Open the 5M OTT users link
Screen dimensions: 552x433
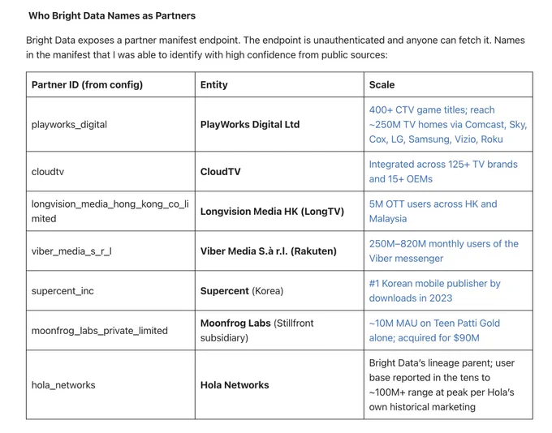(433, 212)
